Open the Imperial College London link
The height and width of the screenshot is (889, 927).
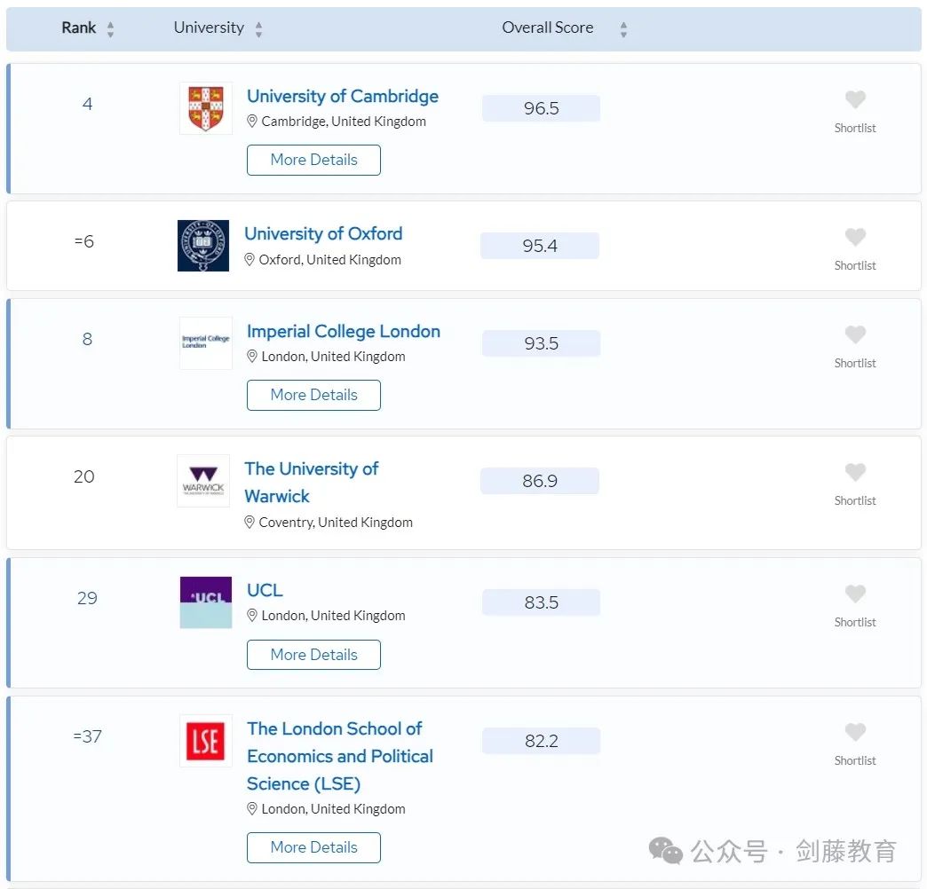point(344,332)
